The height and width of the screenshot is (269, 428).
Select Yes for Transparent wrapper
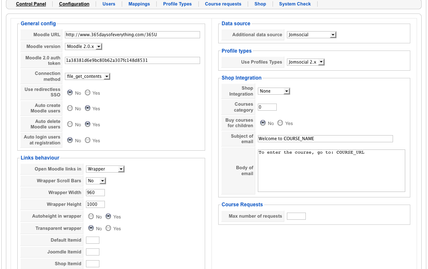coord(108,228)
